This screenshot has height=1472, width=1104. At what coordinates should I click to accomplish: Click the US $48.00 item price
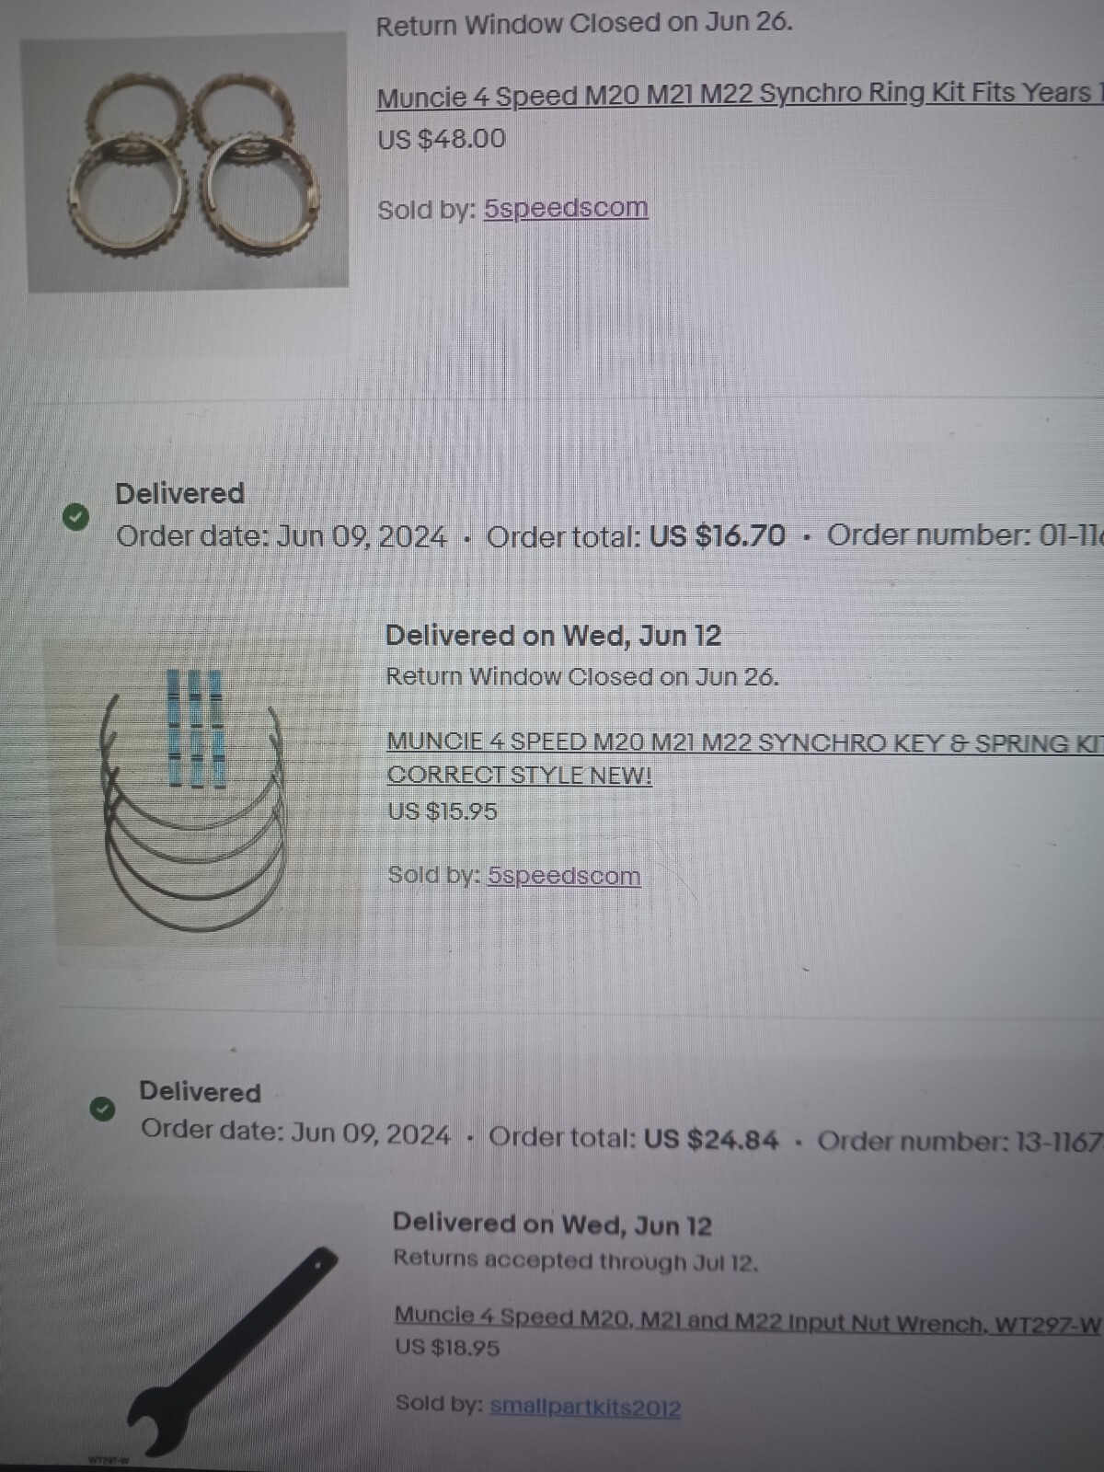[x=442, y=140]
